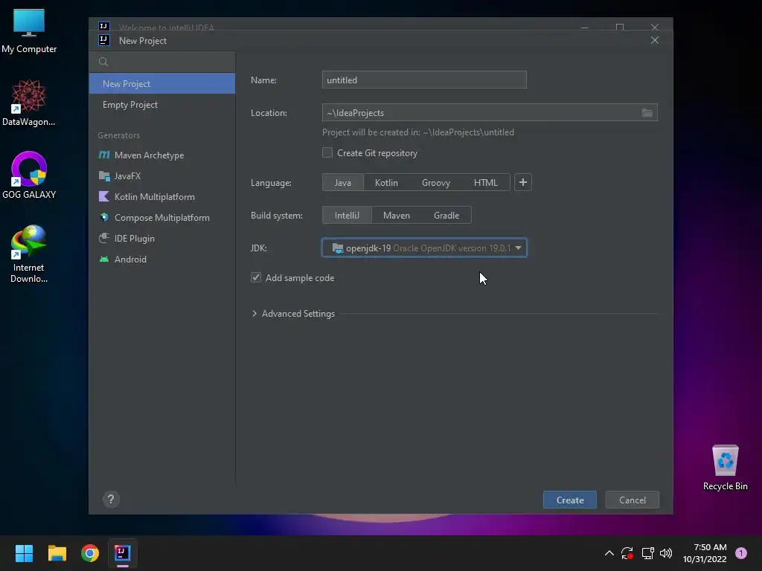The image size is (762, 571).
Task: Select New Project in the sidebar
Action: 161,83
